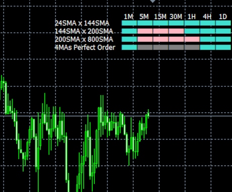This screenshot has height=192, width=232.
Task: Click the gray 5M Perfect Order cell
Action: [x=145, y=47]
